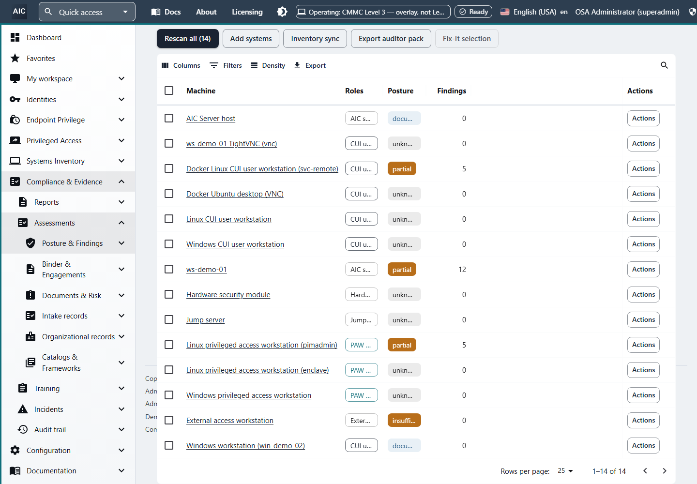The image size is (697, 484).
Task: Go to next table page arrow
Action: [665, 471]
